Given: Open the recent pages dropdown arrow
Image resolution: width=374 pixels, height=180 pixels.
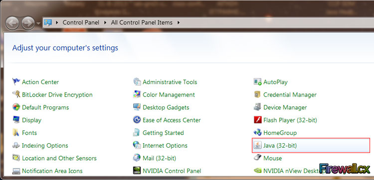Looking at the screenshot, I should (x=38, y=23).
